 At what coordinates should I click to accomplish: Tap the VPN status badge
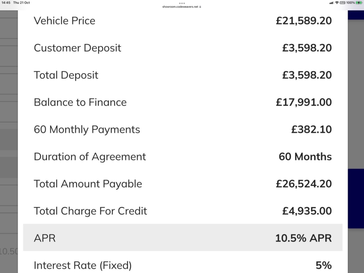coord(342,3)
